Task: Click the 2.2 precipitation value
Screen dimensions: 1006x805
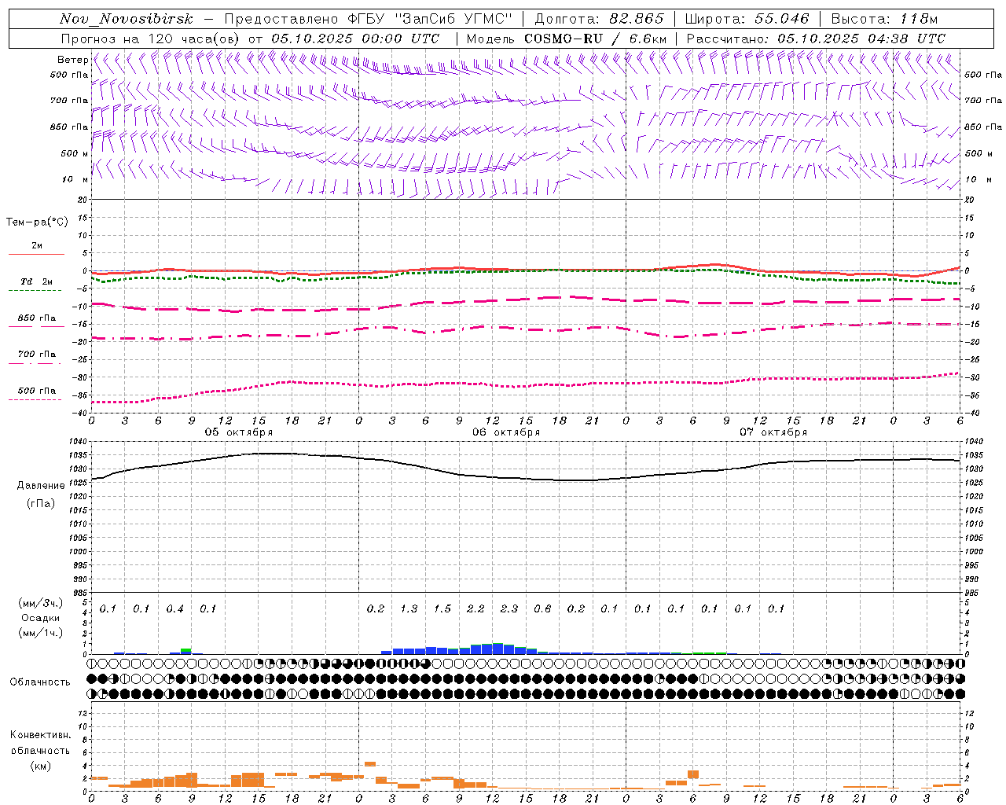Action: point(475,609)
